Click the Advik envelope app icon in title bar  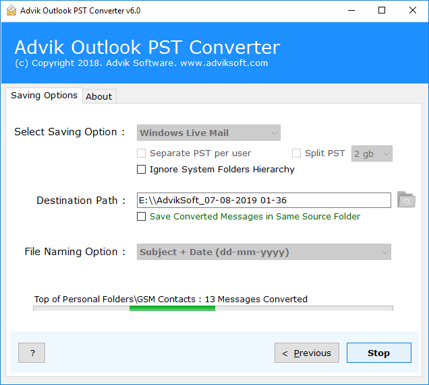pyautogui.click(x=11, y=11)
